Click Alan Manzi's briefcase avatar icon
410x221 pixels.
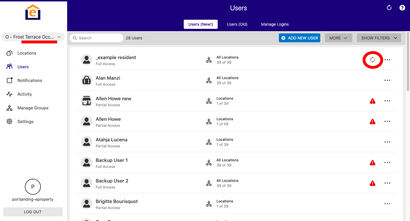tap(87, 80)
